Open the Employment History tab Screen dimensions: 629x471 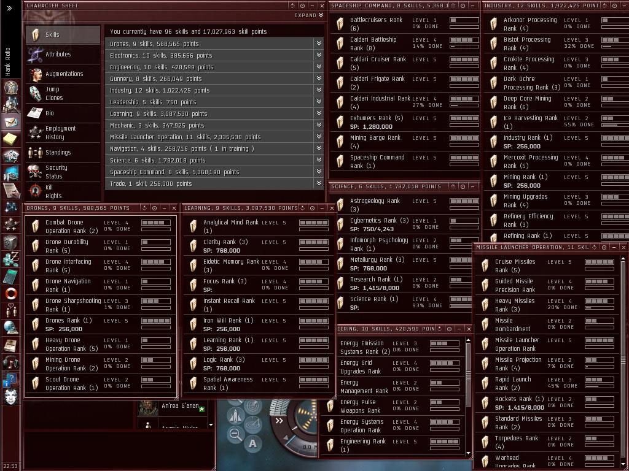63,132
